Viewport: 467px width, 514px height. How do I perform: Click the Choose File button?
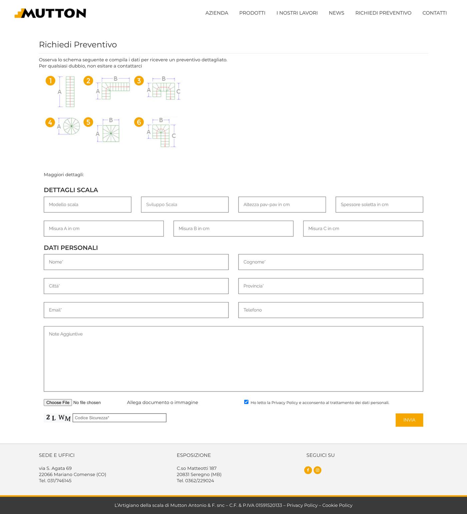[x=58, y=403]
